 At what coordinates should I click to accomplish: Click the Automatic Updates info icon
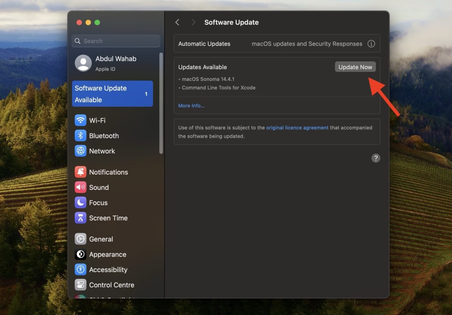pyautogui.click(x=371, y=44)
